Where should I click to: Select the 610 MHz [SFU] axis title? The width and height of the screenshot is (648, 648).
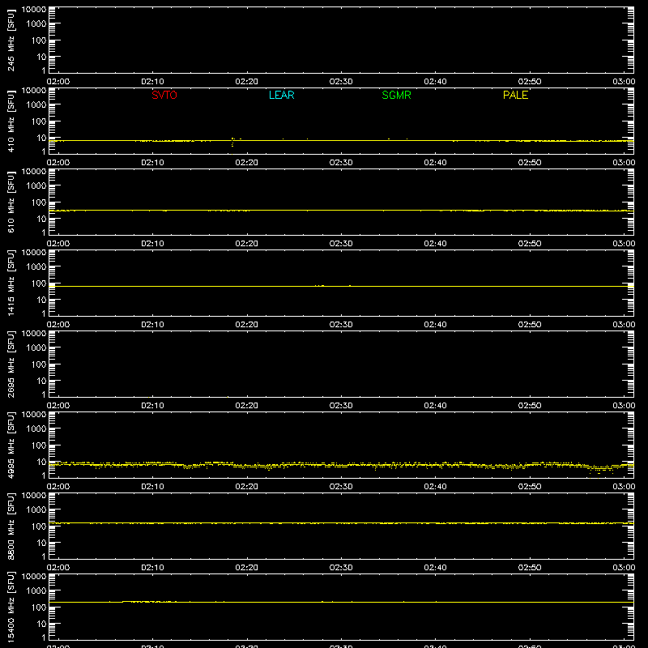pos(11,202)
